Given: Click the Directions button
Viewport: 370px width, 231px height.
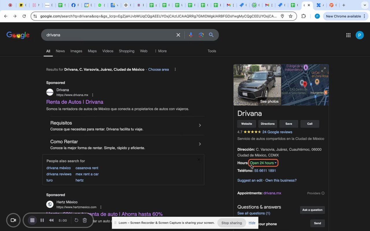Looking at the screenshot, I should tap(268, 124).
